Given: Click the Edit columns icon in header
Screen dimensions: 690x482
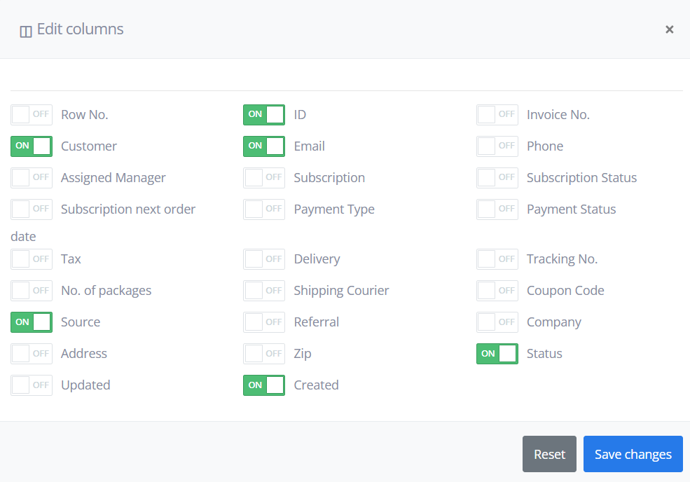Looking at the screenshot, I should click(26, 32).
